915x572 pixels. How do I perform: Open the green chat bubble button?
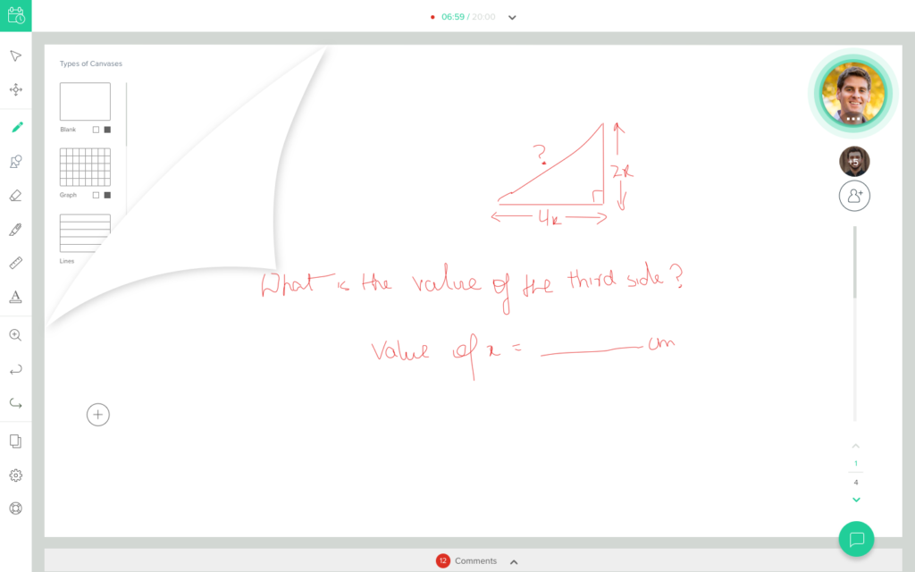tap(857, 539)
